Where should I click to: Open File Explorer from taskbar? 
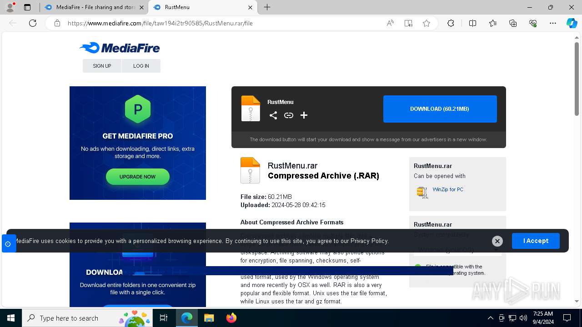pyautogui.click(x=209, y=318)
